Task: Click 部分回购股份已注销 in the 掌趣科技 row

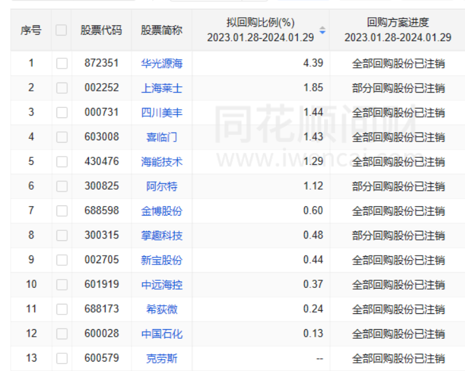Action: point(398,235)
